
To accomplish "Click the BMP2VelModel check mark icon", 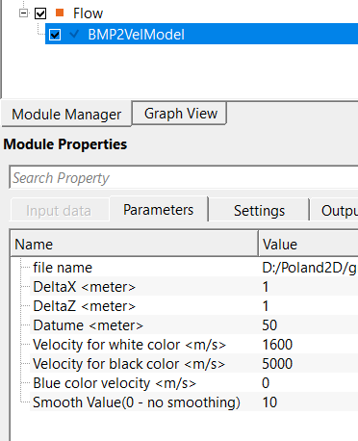I will 74,34.
